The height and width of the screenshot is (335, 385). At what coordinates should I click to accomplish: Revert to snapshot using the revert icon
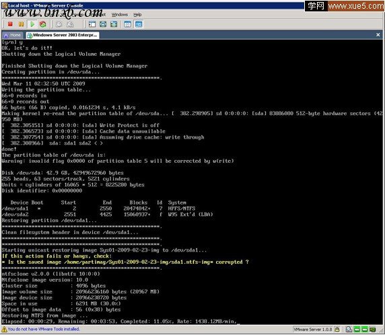click(70, 24)
